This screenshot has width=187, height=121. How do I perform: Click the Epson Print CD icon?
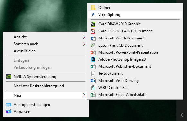93,45
